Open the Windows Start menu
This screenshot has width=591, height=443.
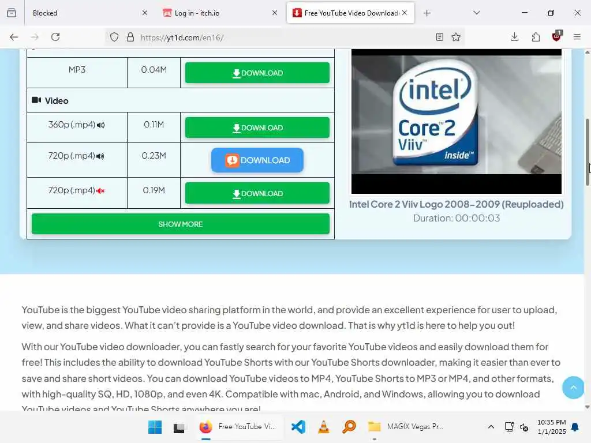[155, 427]
